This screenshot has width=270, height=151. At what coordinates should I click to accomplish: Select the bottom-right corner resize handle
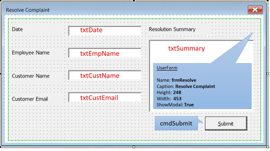click(268, 147)
